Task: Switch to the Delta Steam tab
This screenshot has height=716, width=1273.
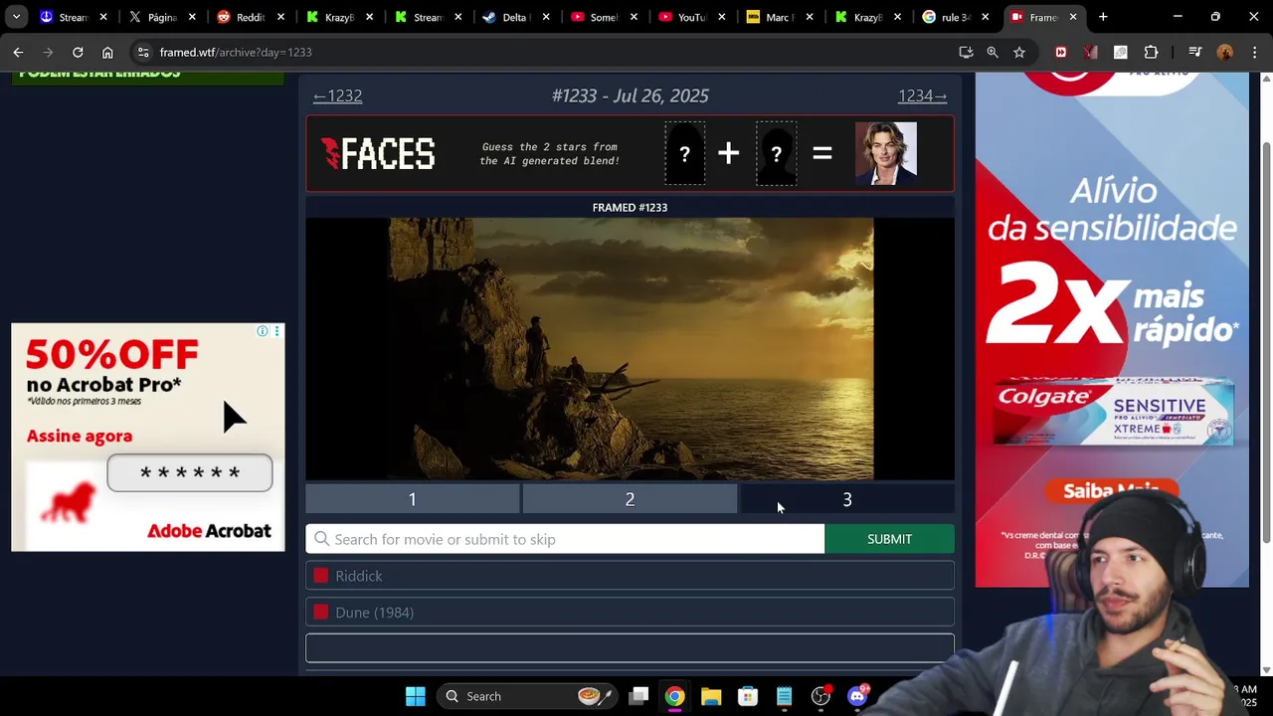Action: pos(514,17)
